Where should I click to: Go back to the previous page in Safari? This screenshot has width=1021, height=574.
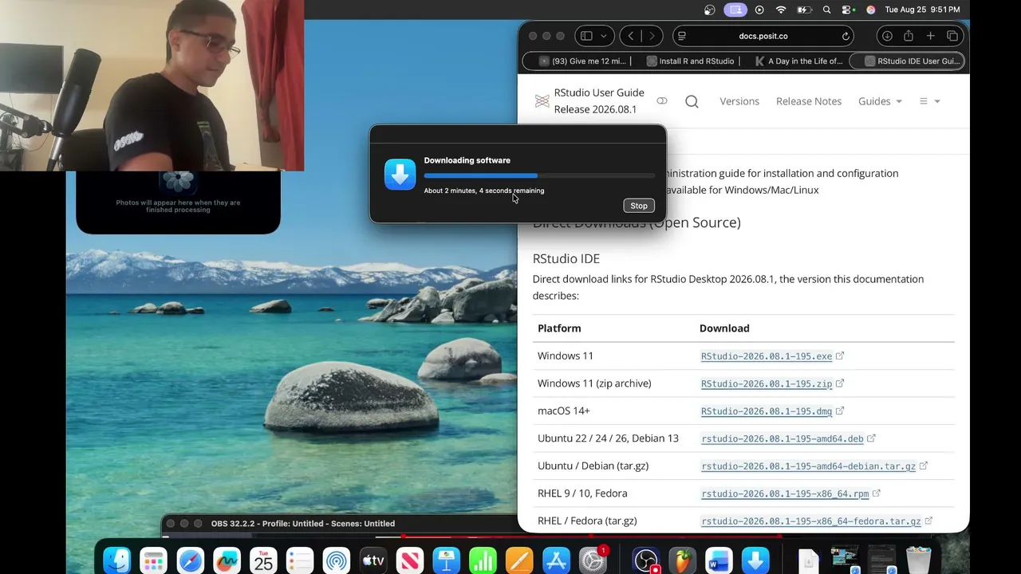tap(631, 36)
